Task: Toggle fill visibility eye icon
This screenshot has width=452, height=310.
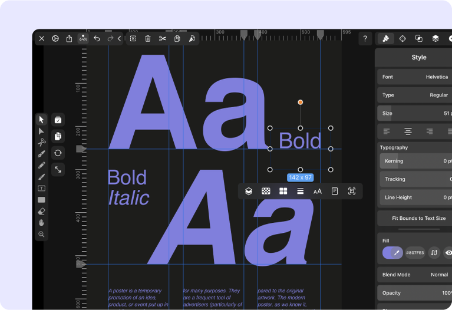Action: click(x=448, y=253)
